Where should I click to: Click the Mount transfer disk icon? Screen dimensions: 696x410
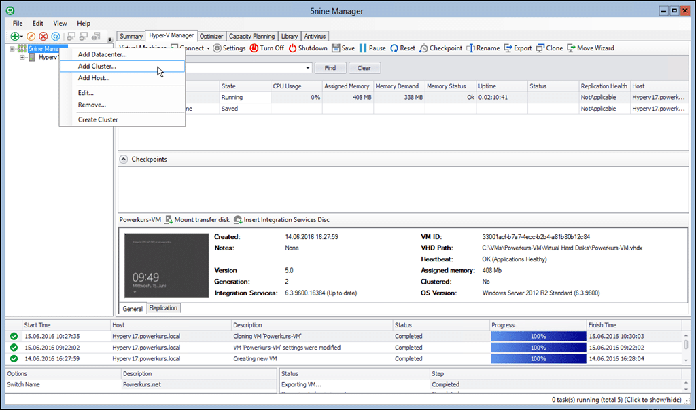(x=169, y=220)
